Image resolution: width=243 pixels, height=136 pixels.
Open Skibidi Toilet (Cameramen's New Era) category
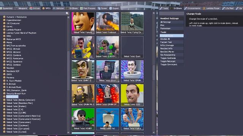pos(24,116)
